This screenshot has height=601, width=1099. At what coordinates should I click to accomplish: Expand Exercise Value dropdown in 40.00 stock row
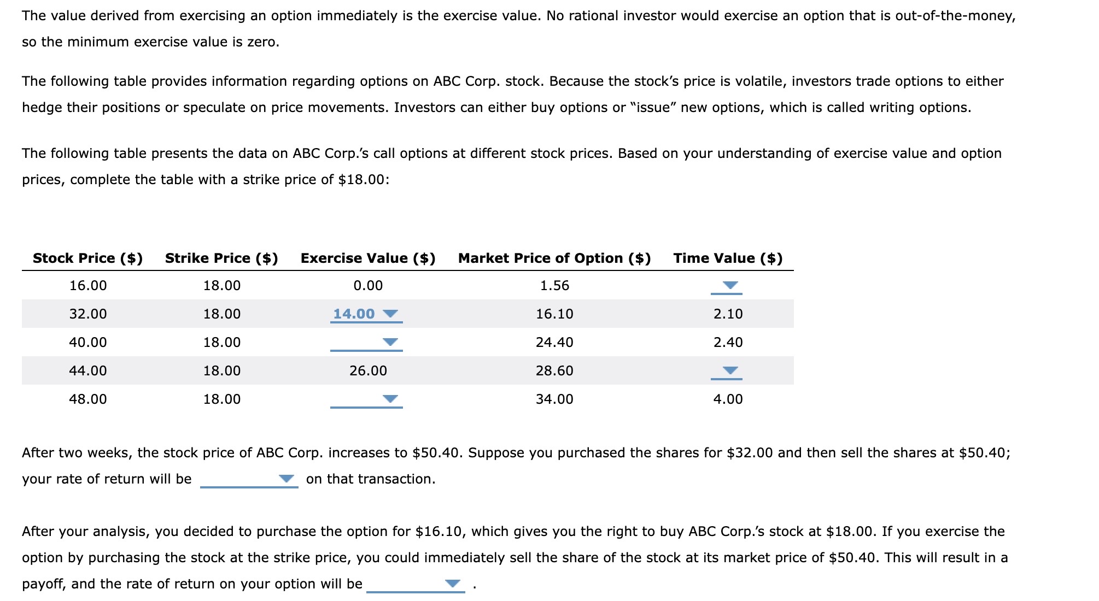366,343
